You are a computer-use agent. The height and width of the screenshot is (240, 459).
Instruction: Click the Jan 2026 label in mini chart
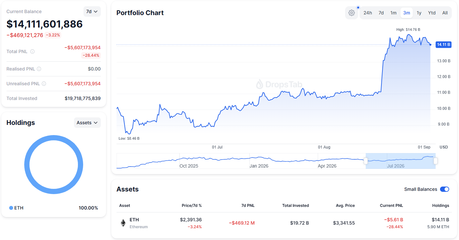tap(259, 166)
